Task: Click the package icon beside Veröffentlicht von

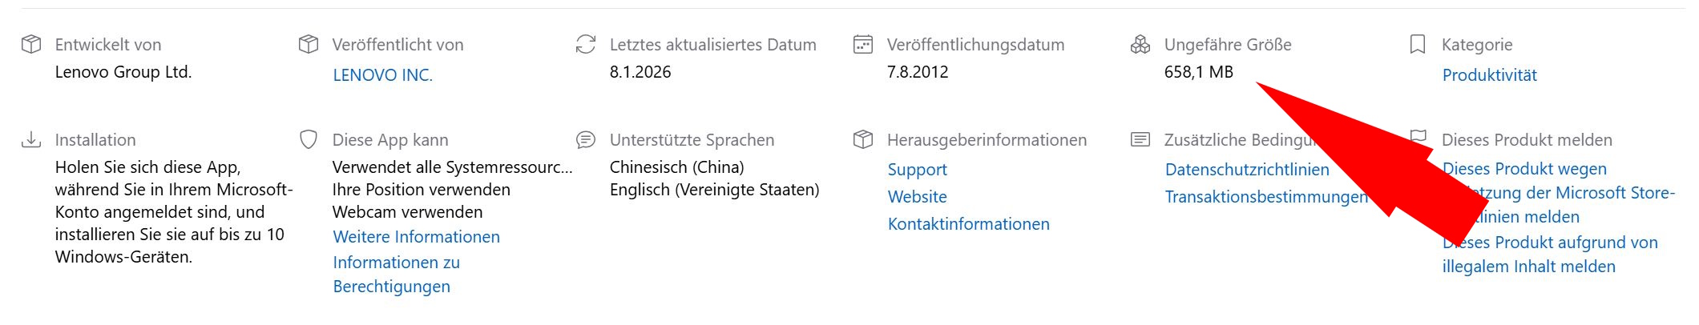Action: click(308, 44)
